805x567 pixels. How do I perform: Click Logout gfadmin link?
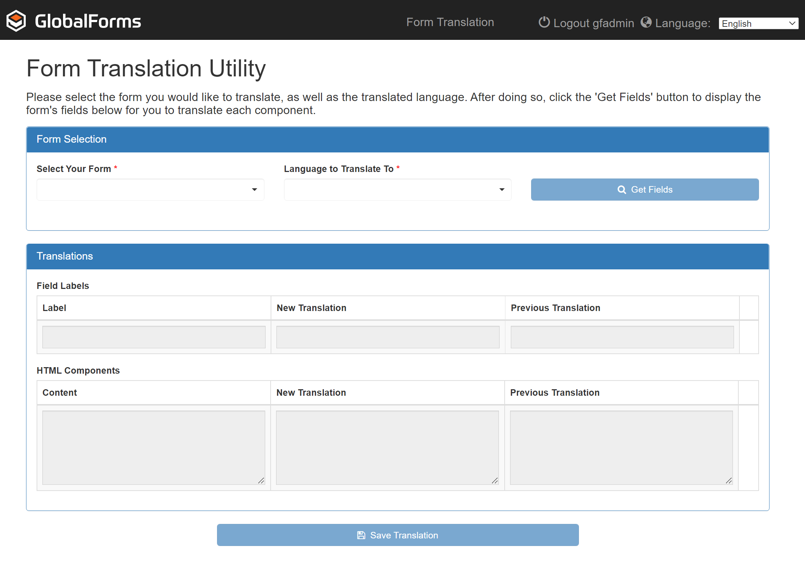(x=593, y=23)
